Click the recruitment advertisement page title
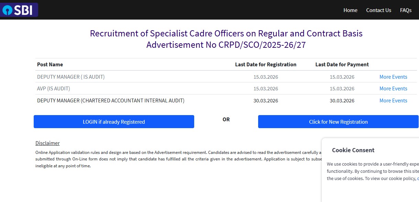 [226, 39]
